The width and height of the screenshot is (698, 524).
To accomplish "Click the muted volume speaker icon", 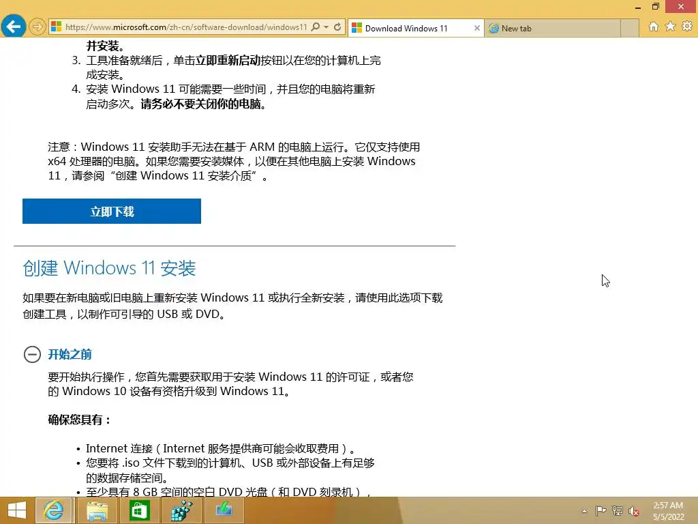I will click(633, 511).
